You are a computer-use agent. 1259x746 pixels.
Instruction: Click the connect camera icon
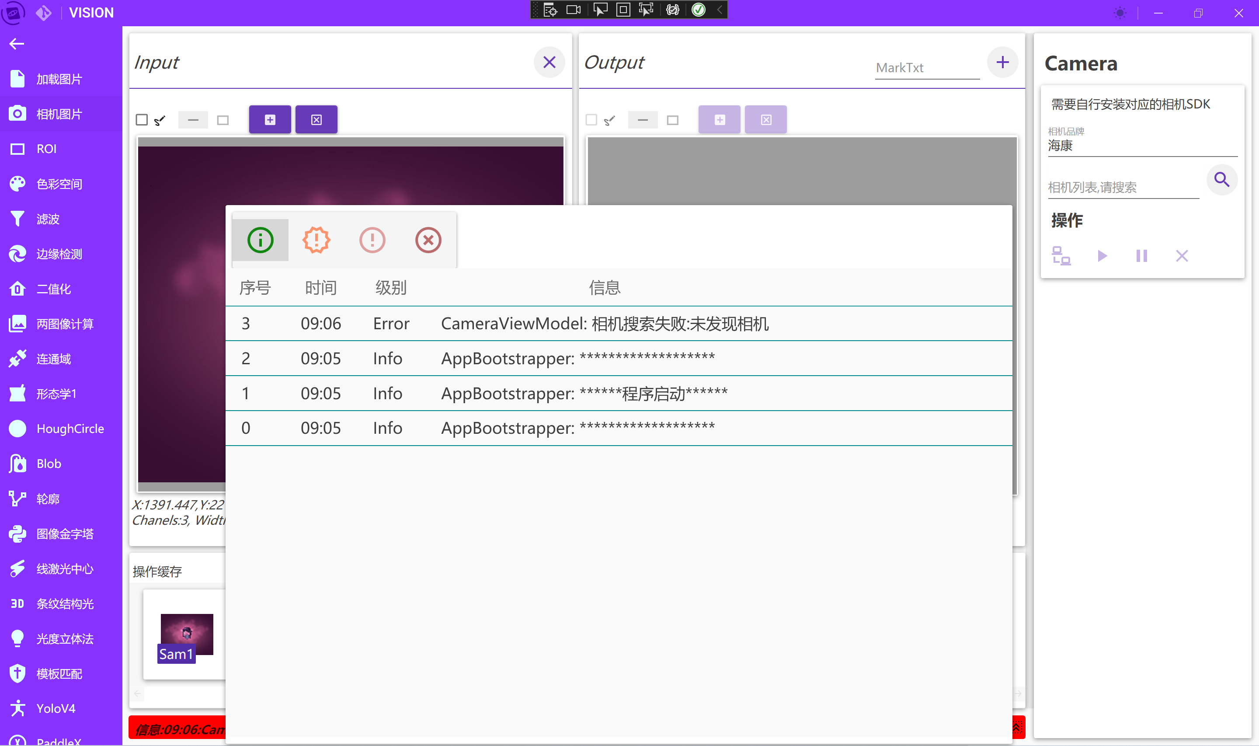[1061, 256]
